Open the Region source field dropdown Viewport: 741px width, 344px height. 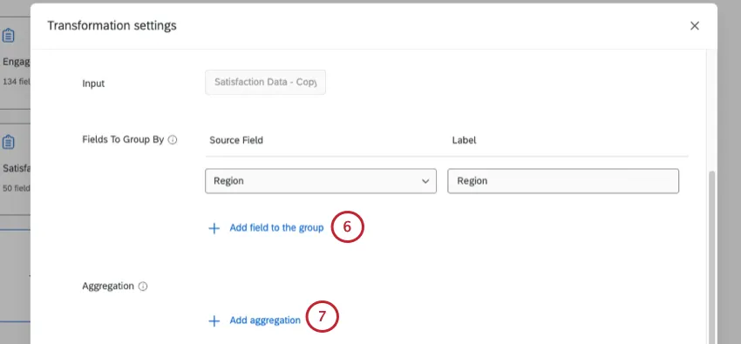point(321,181)
